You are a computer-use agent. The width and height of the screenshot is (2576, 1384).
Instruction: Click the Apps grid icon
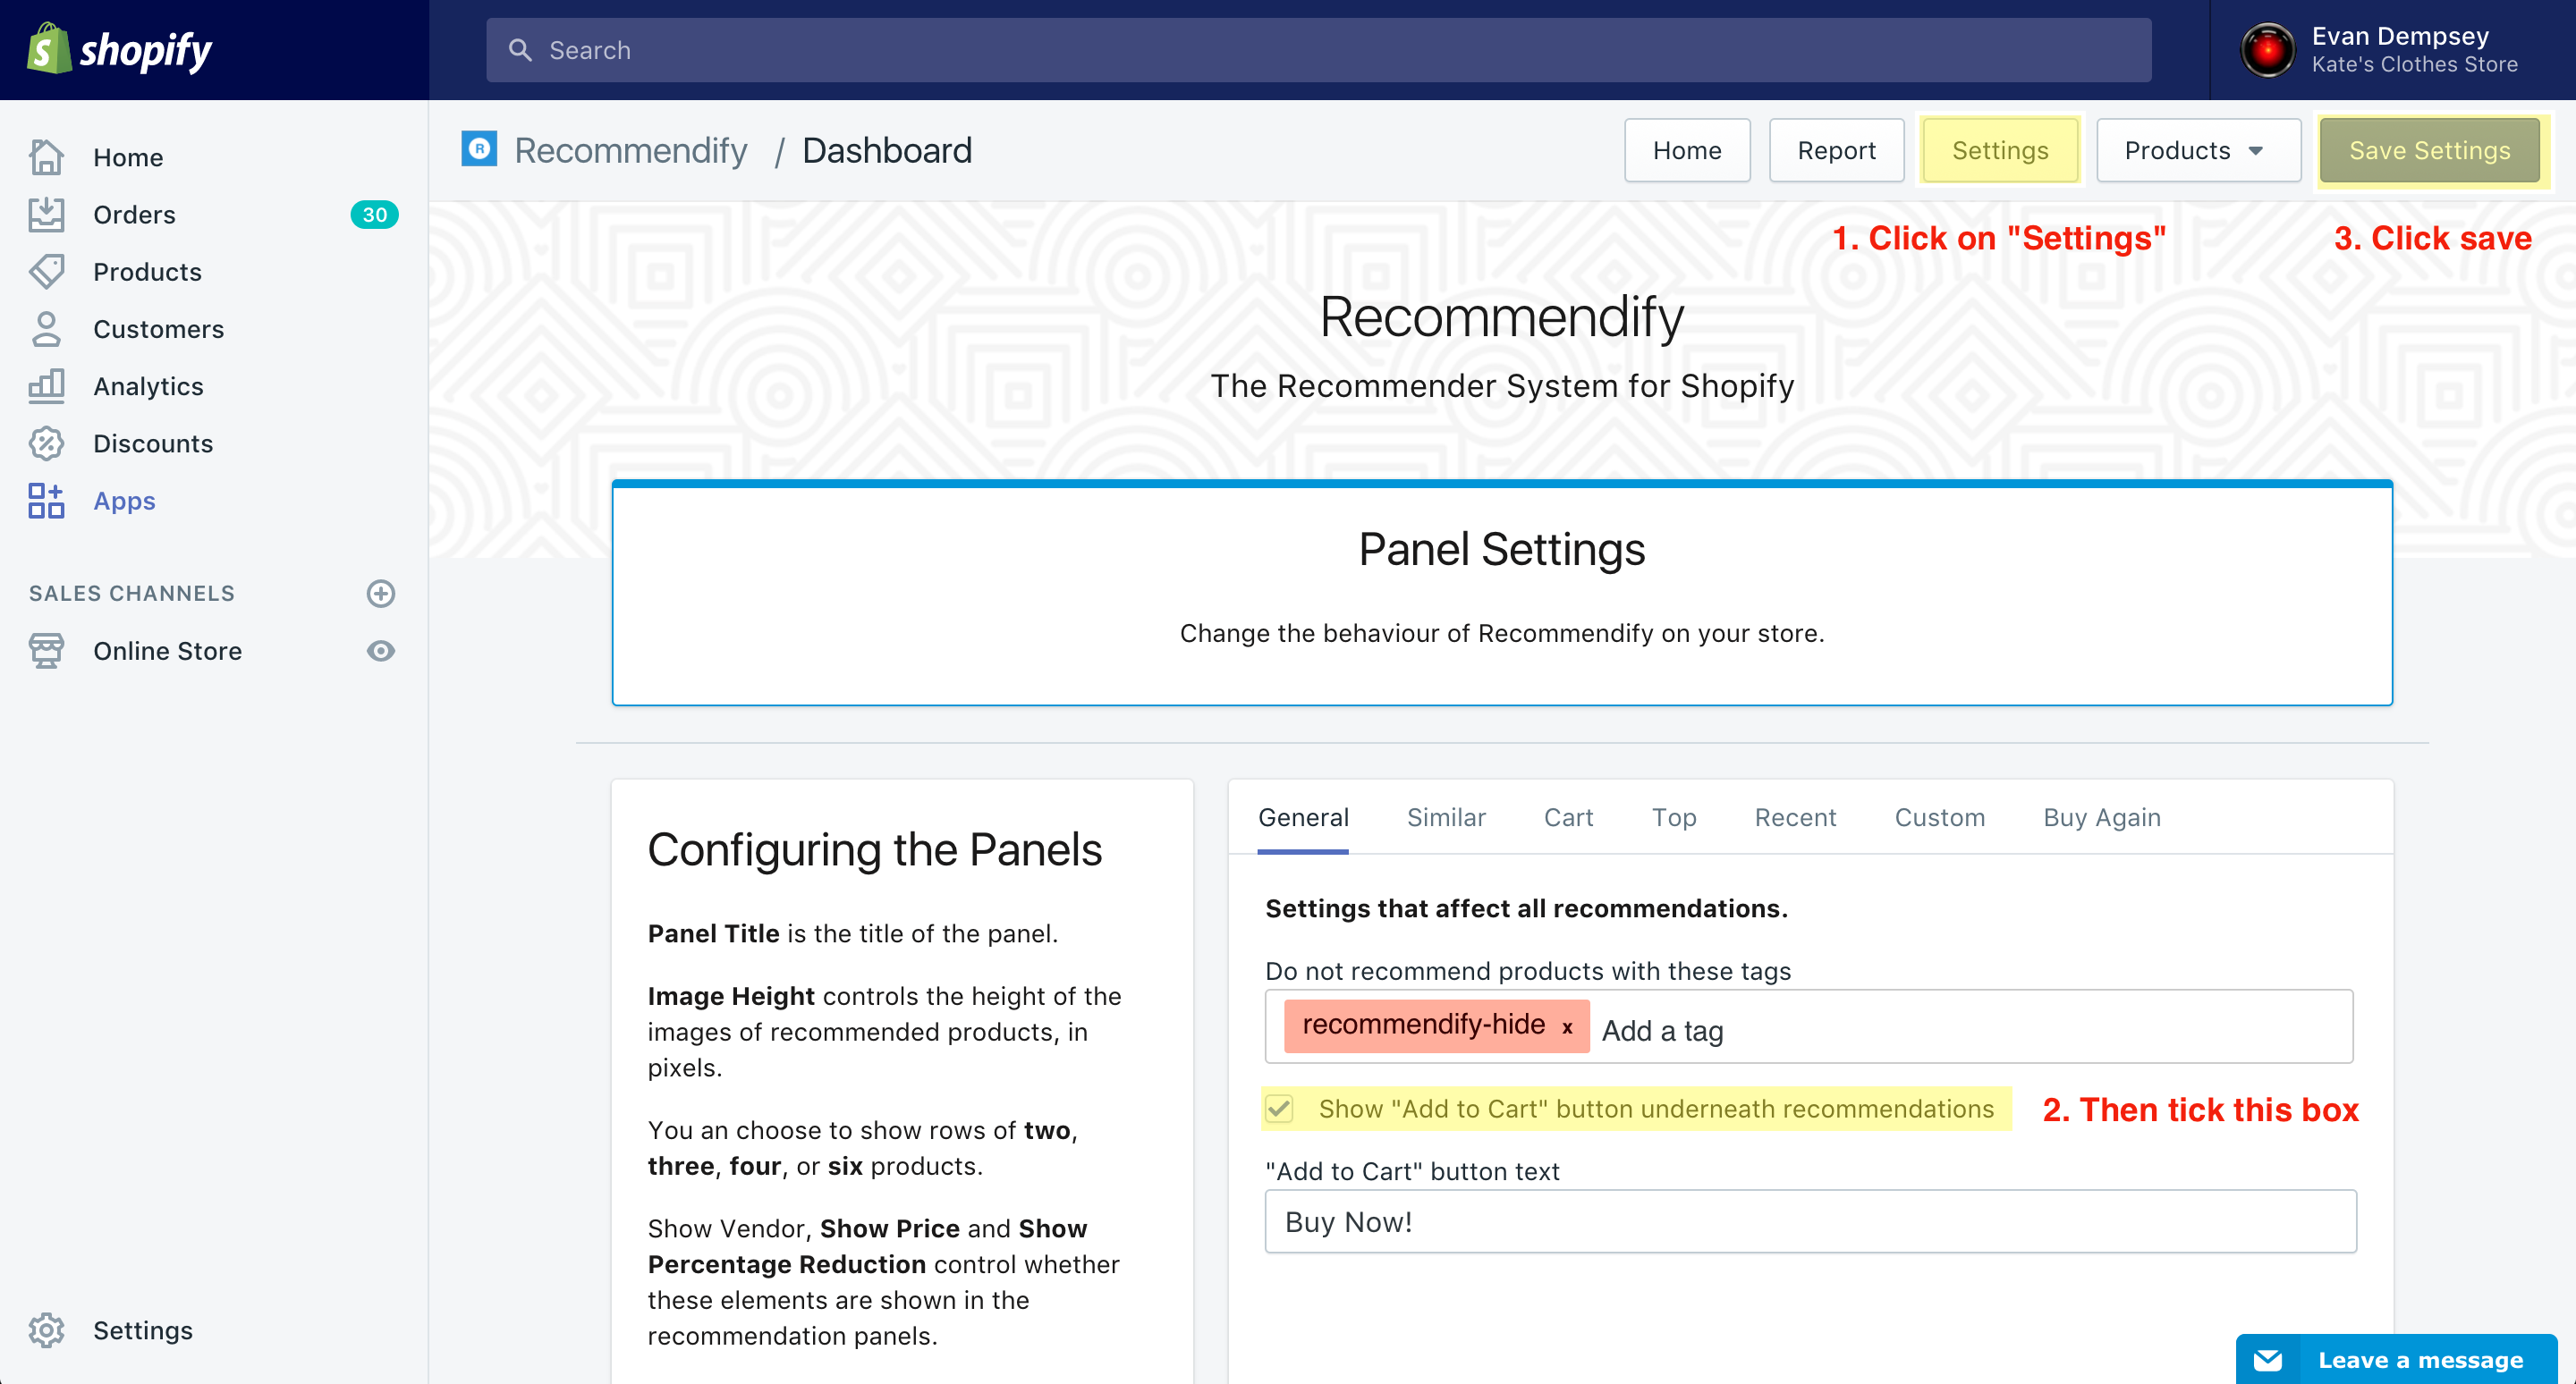pos(46,501)
